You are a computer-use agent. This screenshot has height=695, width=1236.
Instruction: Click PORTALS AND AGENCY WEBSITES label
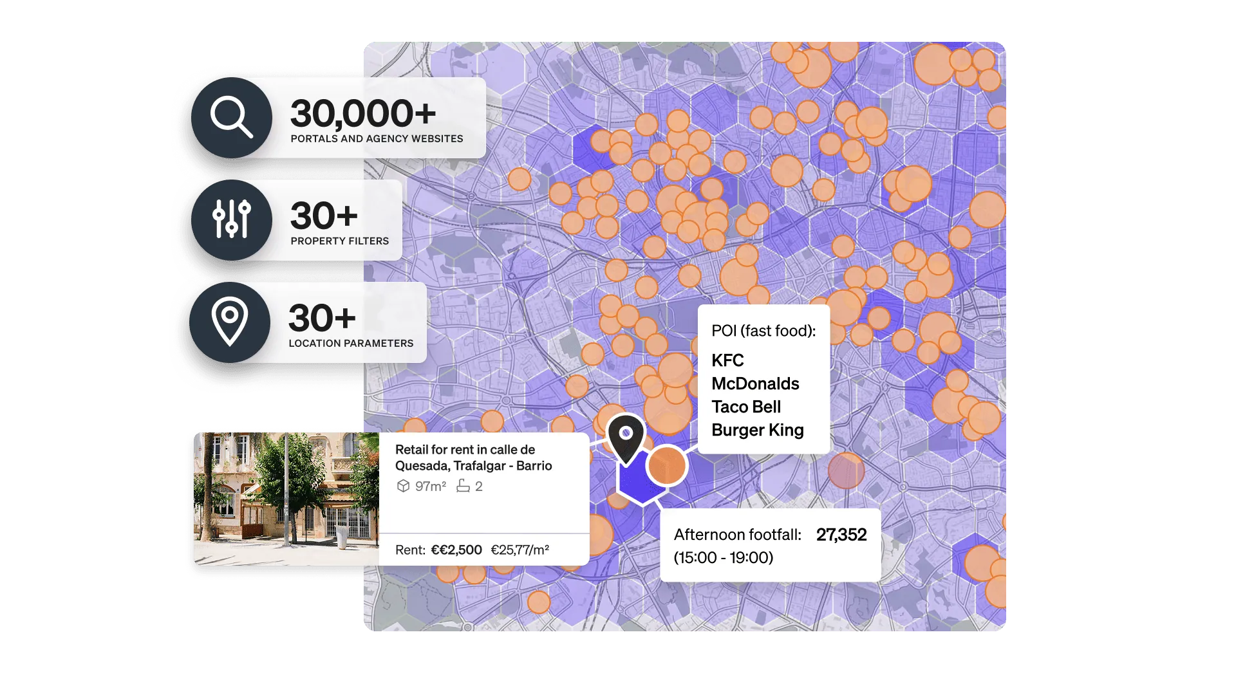377,138
